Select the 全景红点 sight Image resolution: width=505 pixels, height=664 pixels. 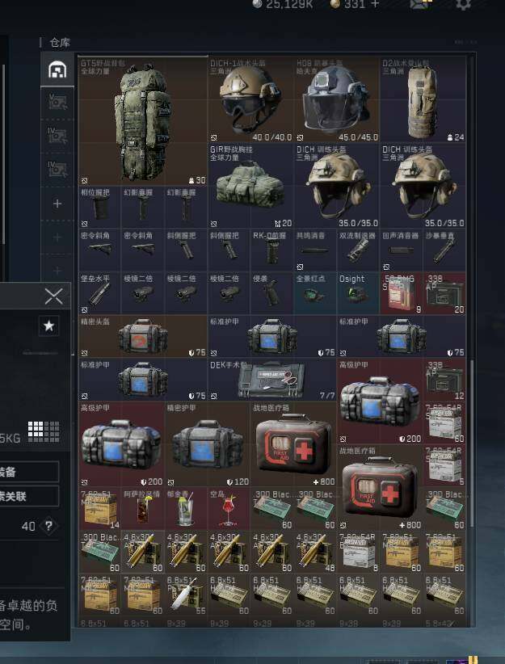coord(315,293)
